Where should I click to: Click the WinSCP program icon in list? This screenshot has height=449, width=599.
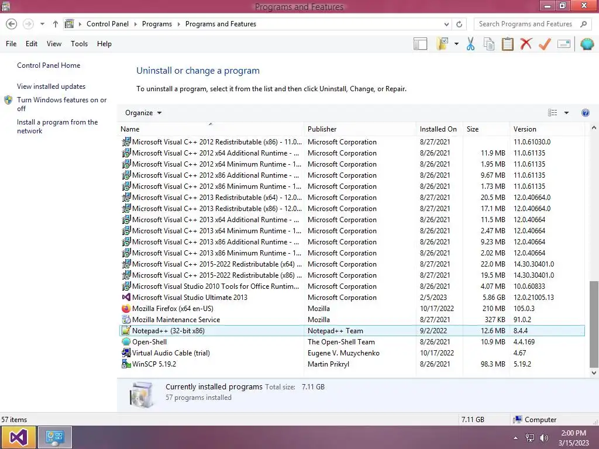126,364
